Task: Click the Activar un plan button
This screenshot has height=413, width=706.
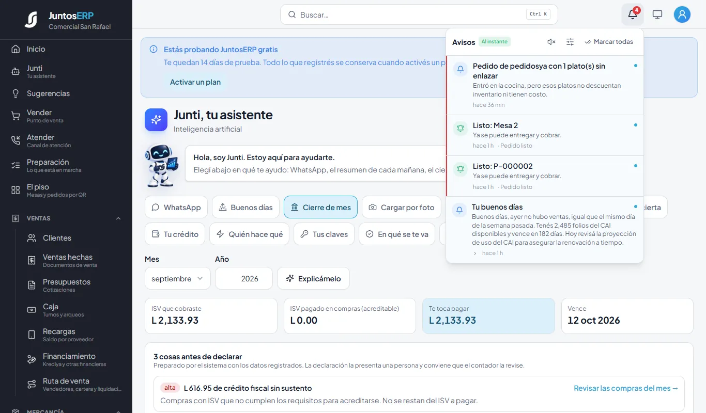Action: 195,82
